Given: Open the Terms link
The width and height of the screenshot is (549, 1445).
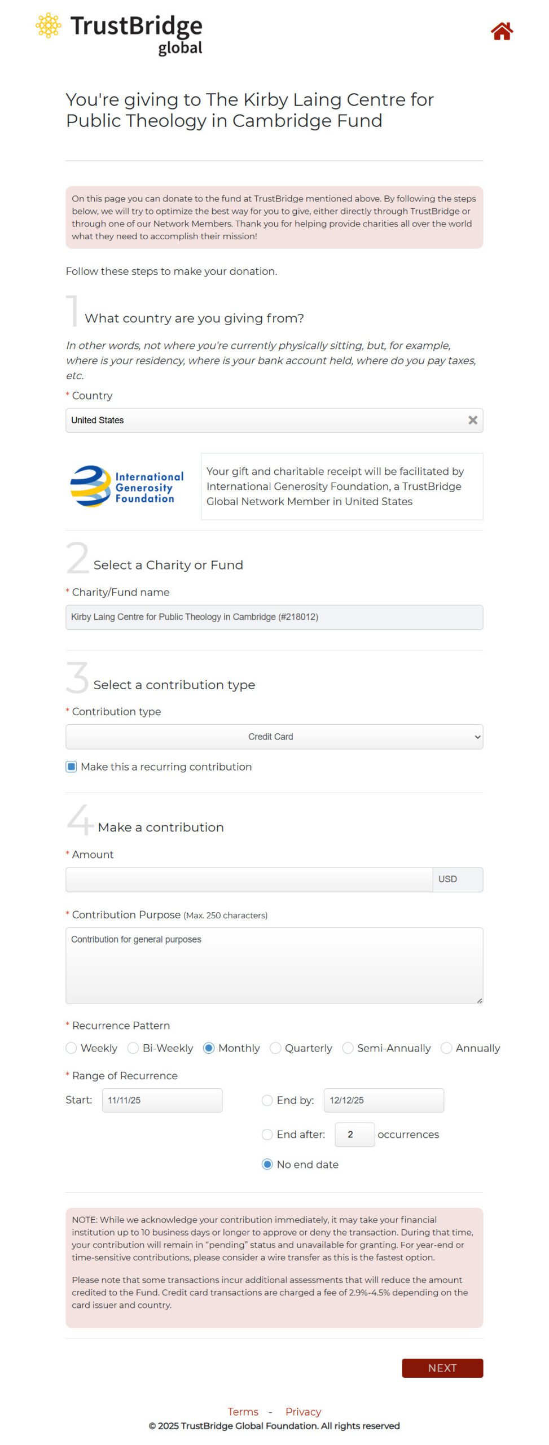Looking at the screenshot, I should click(x=243, y=1411).
